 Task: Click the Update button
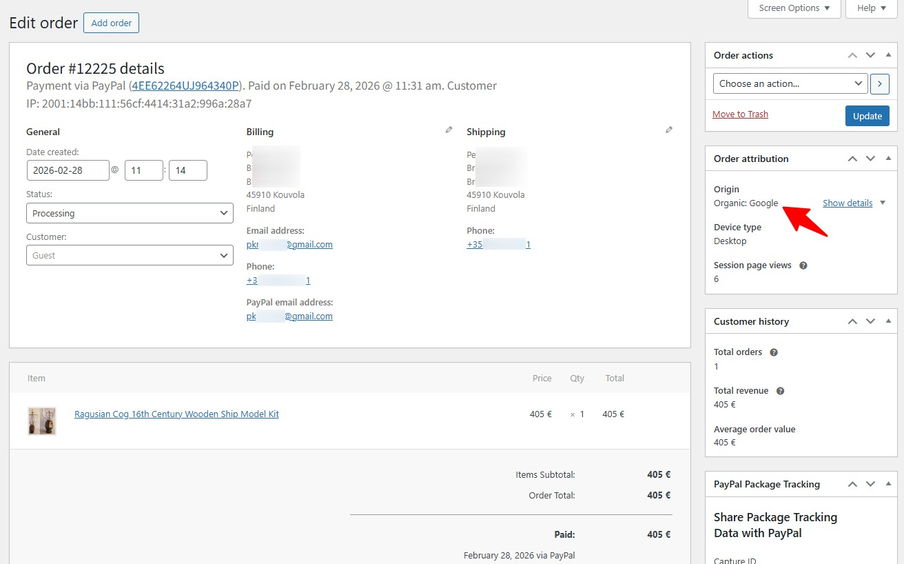point(867,116)
